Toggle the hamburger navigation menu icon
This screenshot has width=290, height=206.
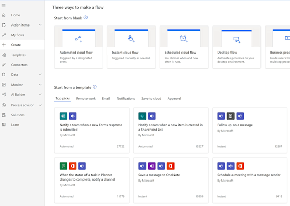coord(4,5)
